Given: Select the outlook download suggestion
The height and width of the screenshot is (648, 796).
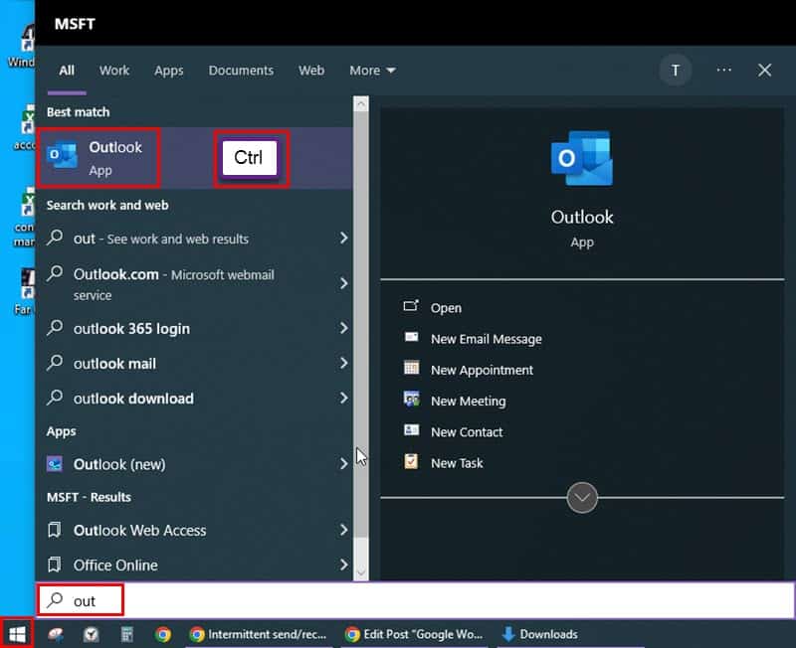Looking at the screenshot, I should tap(194, 398).
